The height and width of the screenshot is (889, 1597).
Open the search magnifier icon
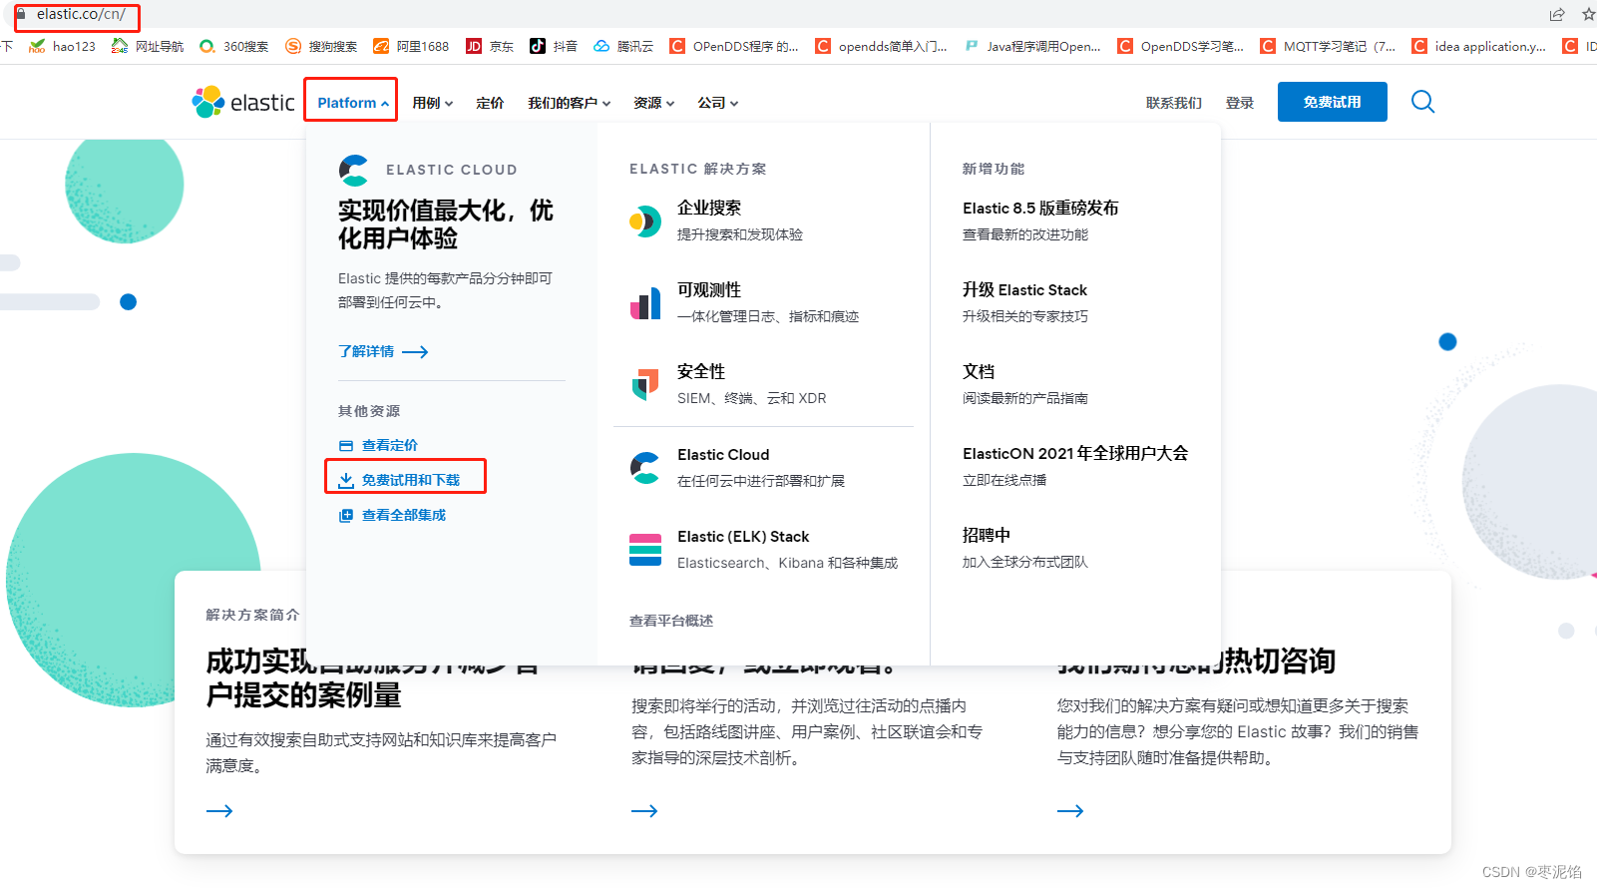(x=1423, y=102)
